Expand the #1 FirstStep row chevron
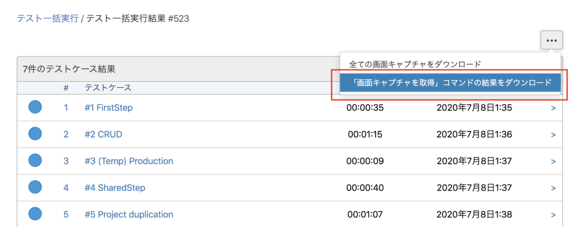This screenshot has height=227, width=573. (x=553, y=108)
